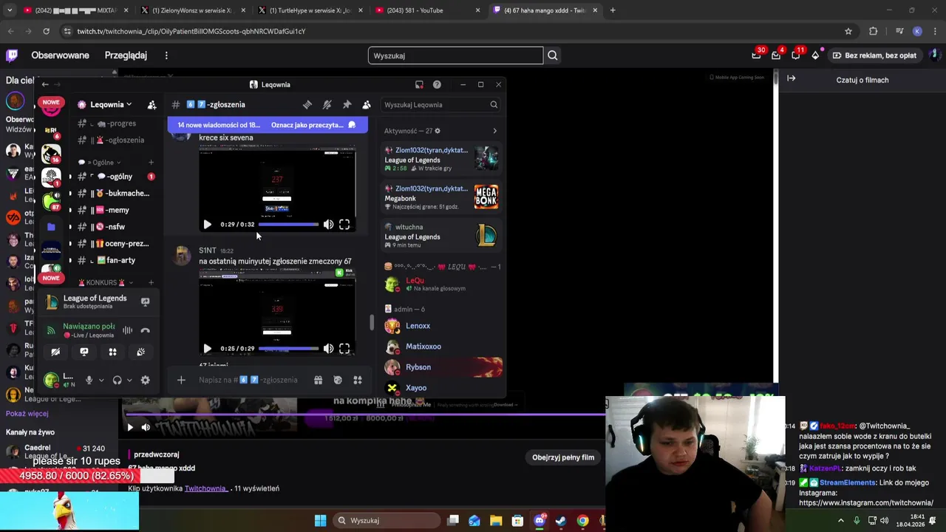
Task: Mute the second Discord video volume
Action: point(328,349)
